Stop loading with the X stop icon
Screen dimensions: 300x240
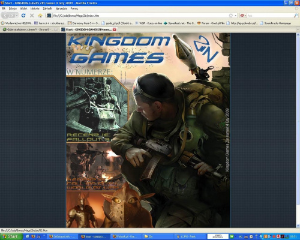[x=32, y=16]
